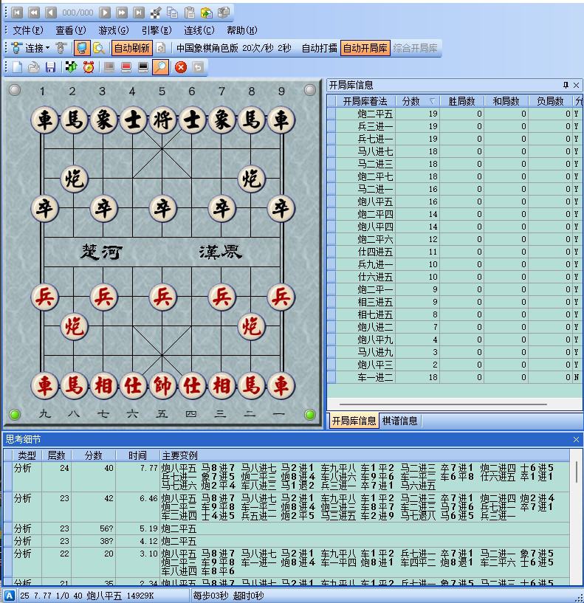Click the 负局数 column header
This screenshot has height=603, width=584.
pos(550,101)
